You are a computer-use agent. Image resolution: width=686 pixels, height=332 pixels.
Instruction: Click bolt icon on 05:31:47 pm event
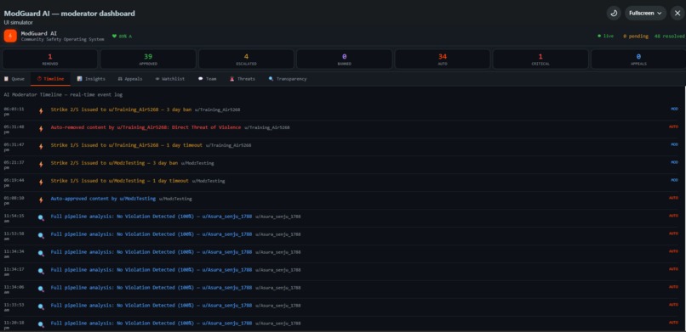[x=41, y=147]
